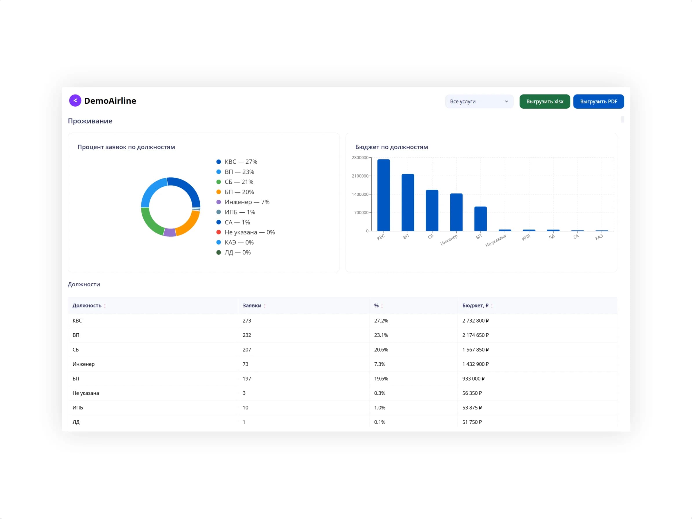Toggle the СБ legend entry
Viewport: 692px width, 519px height.
(x=235, y=182)
